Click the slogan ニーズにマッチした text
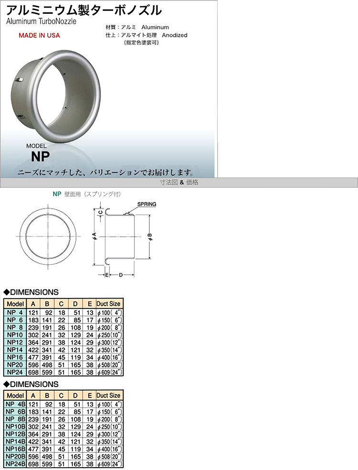 click(x=105, y=172)
